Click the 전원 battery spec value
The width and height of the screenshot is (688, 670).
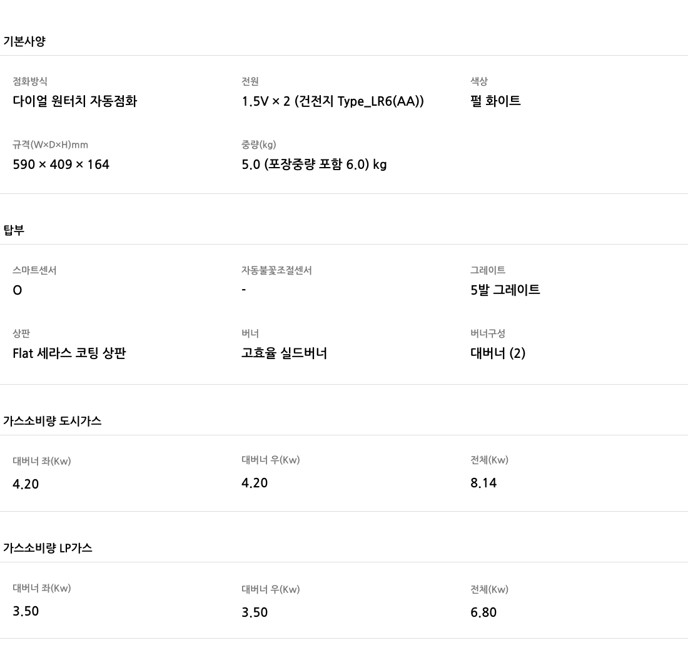pos(333,101)
